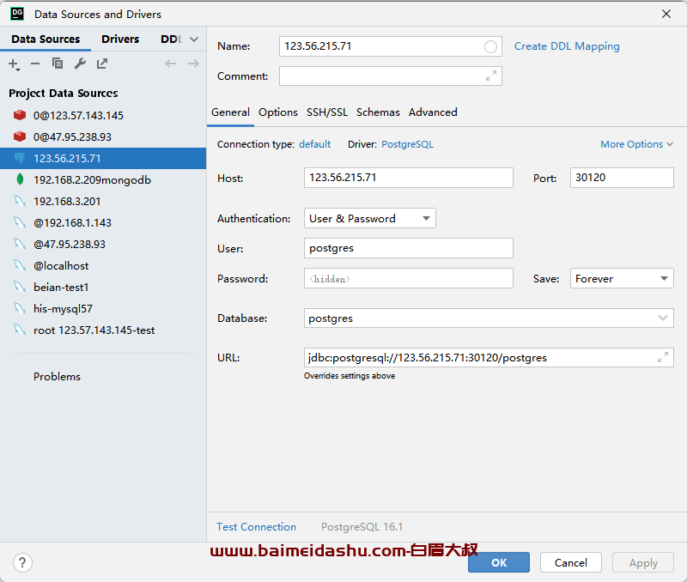Select root 123.57.143.145-test data source
The width and height of the screenshot is (687, 582).
pyautogui.click(x=103, y=330)
